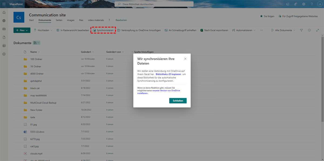Open the images navigation tab
Screen dimensions: 324x161
tap(71, 20)
